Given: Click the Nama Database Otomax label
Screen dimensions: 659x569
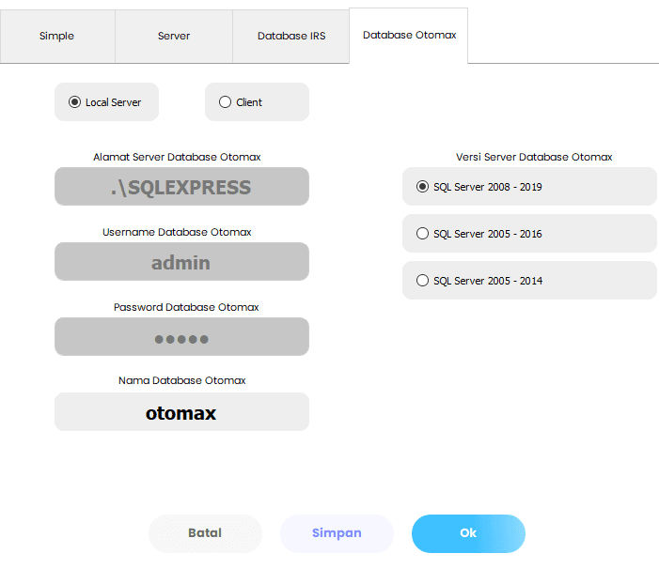Looking at the screenshot, I should (181, 380).
